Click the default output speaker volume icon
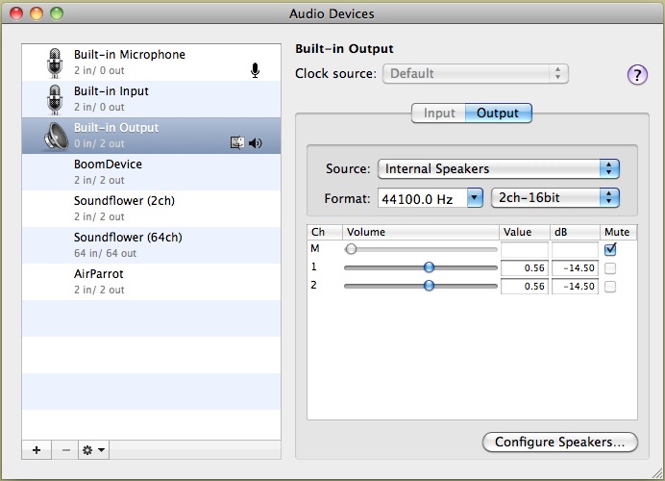Viewport: 665px width, 481px height. click(x=255, y=143)
